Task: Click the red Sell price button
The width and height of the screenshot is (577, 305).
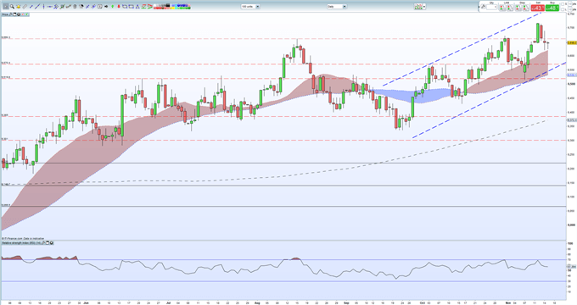Action: [538, 8]
